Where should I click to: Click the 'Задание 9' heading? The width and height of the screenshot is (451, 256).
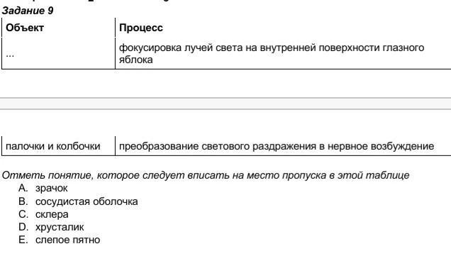point(28,11)
